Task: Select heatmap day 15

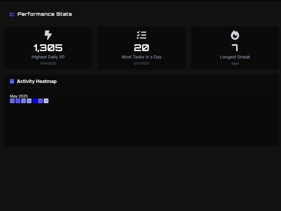Action: [24, 101]
